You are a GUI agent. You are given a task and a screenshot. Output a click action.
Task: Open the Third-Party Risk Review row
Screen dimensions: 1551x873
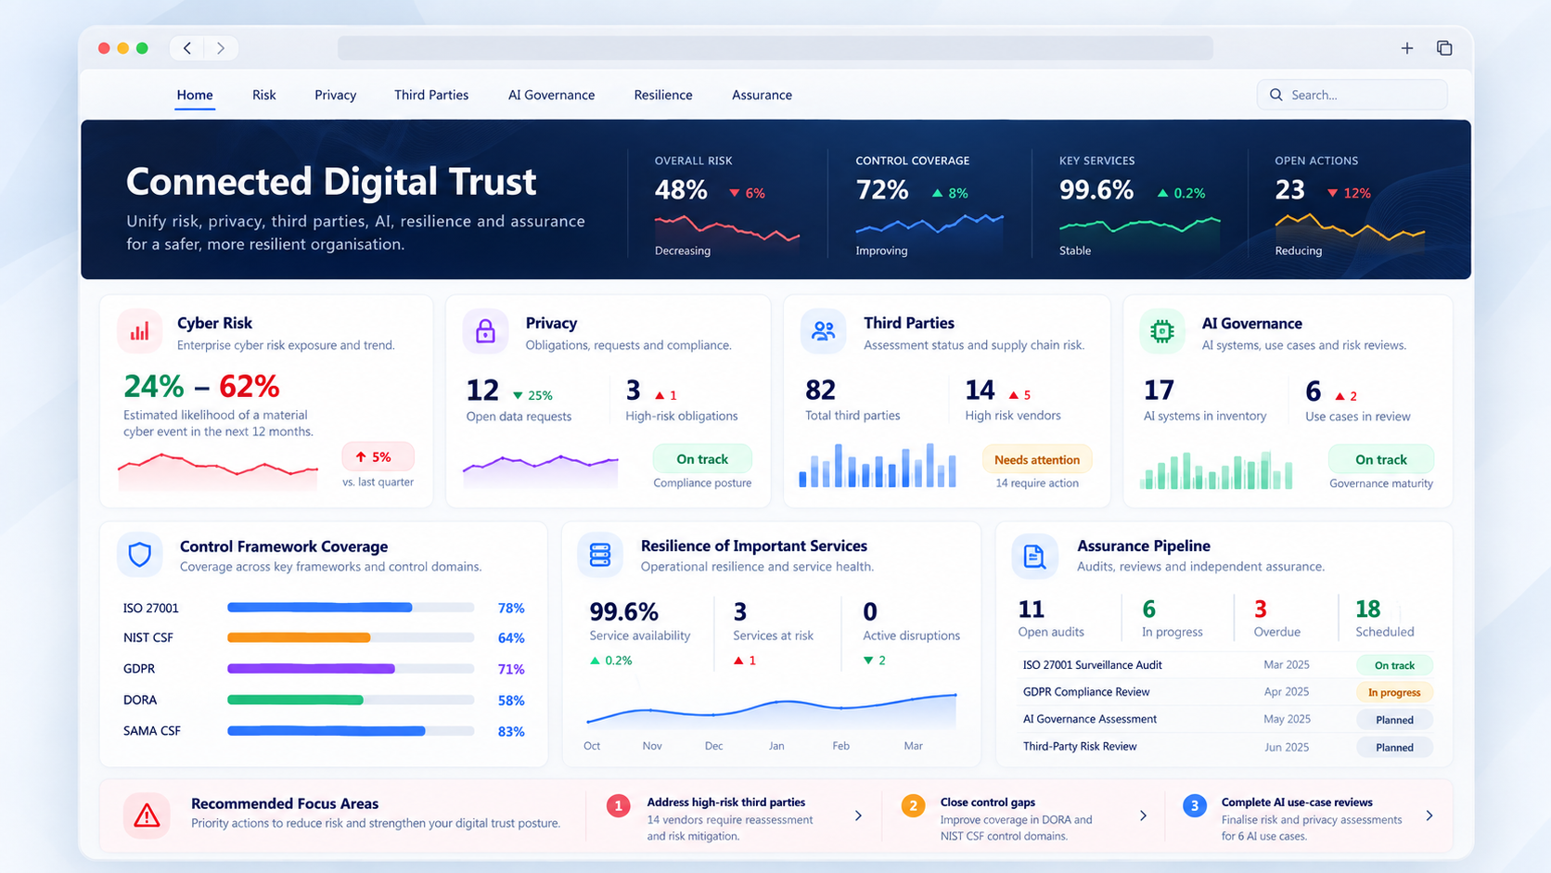click(x=1224, y=747)
